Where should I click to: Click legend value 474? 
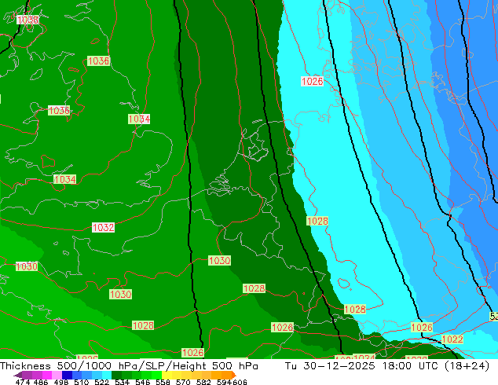pos(23,382)
